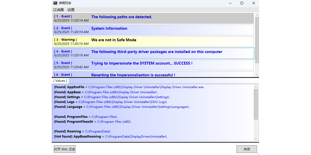The image size is (311, 155).
Task: Click the 关闭 button
Action: tap(247, 149)
